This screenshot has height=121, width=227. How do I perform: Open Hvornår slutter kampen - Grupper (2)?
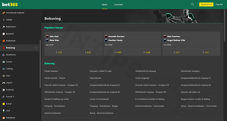coord(152,85)
